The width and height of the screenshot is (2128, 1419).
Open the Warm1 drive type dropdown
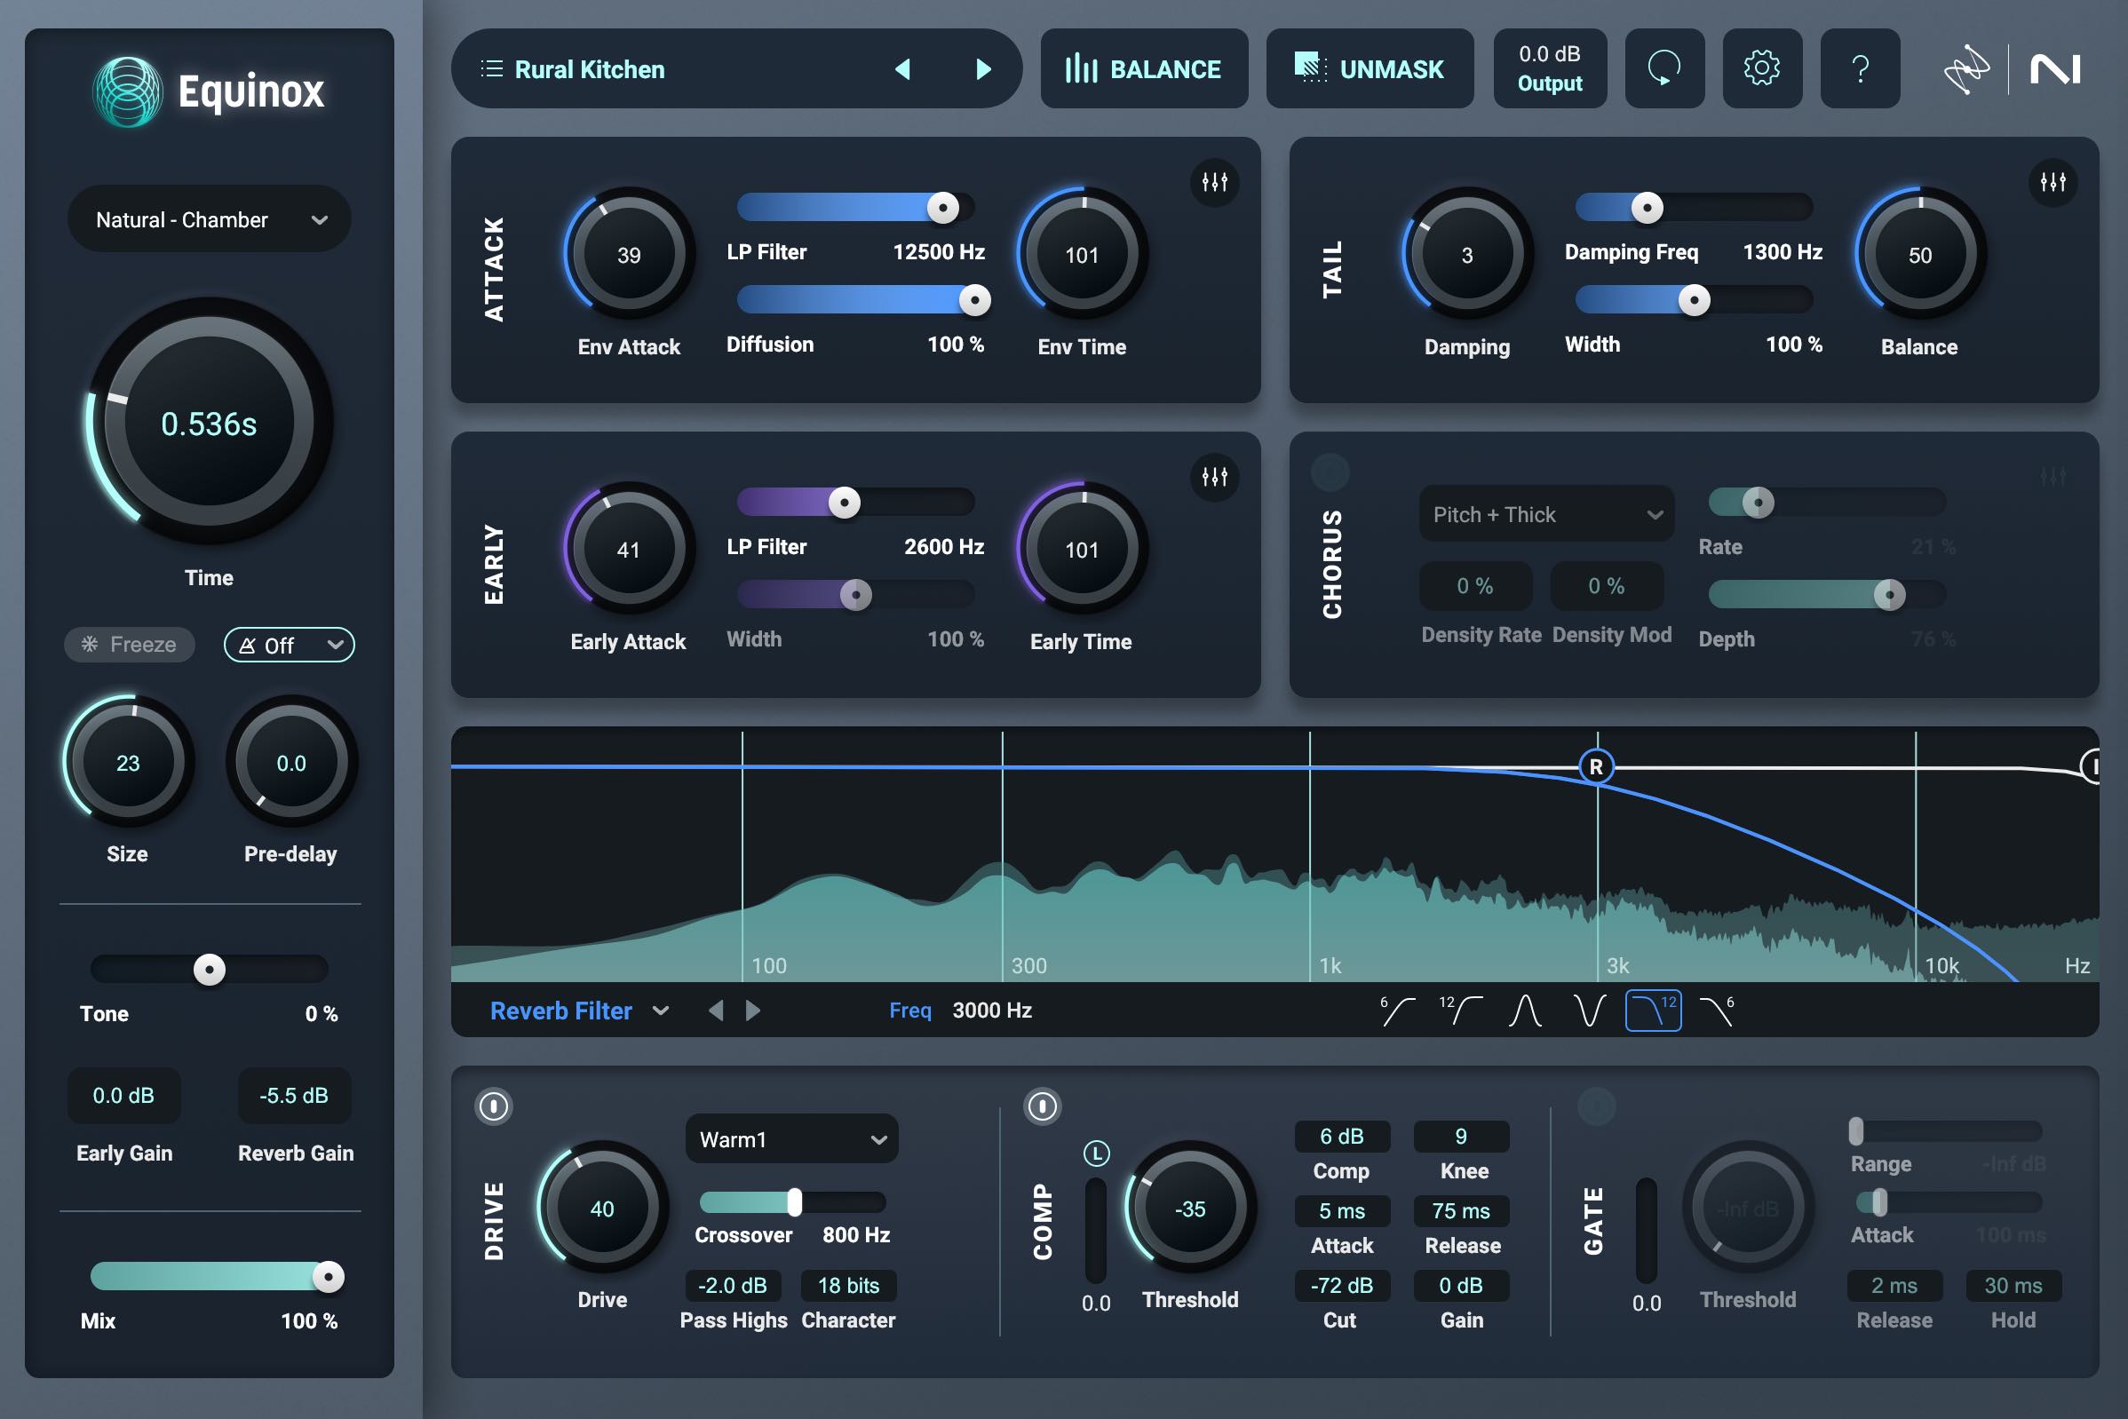pyautogui.click(x=791, y=1139)
